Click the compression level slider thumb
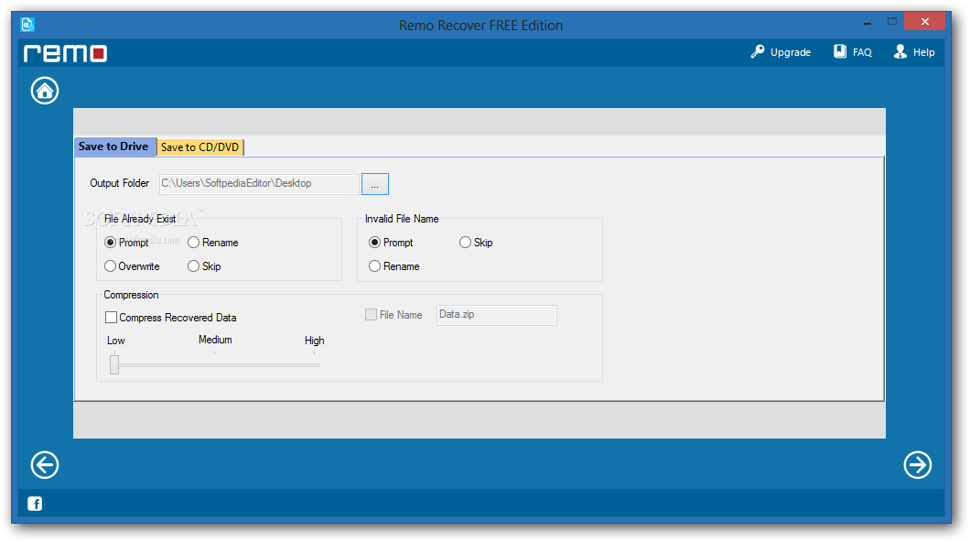Image resolution: width=970 pixels, height=542 pixels. 114,364
